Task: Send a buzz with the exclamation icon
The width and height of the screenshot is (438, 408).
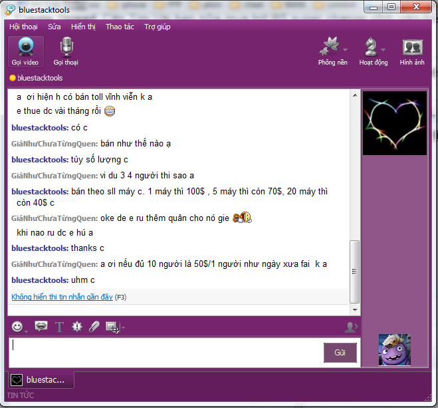Action: pos(77,326)
